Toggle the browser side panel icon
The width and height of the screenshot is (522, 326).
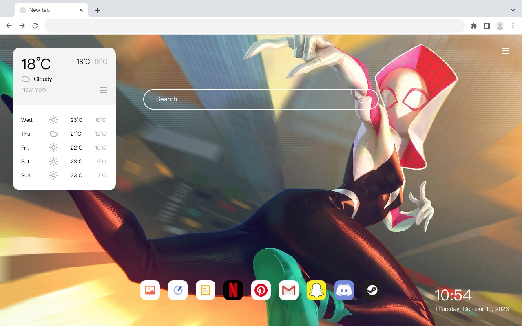(x=487, y=26)
